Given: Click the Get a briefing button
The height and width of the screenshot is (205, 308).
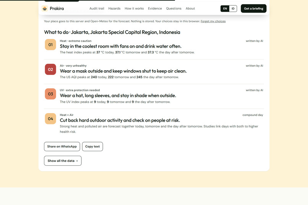Looking at the screenshot, I should [254, 8].
